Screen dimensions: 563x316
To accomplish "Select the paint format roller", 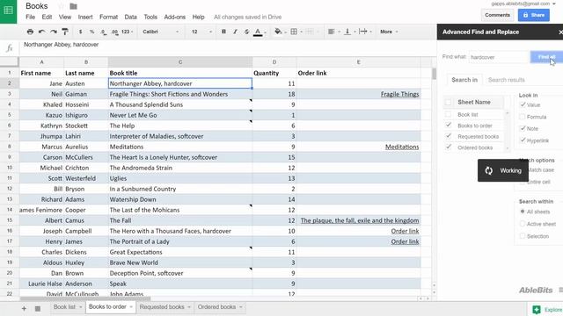I will (65, 32).
